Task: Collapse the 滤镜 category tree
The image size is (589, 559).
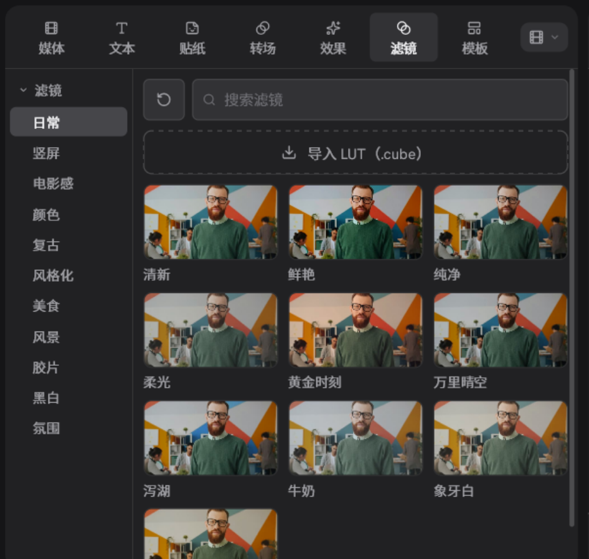Action: 23,90
